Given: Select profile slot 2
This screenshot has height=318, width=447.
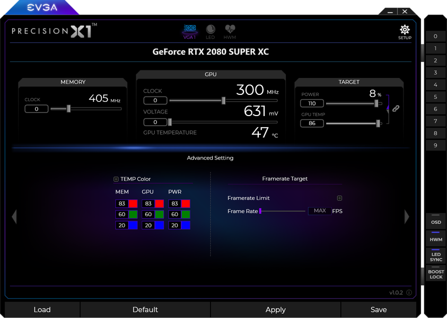Looking at the screenshot, I should tap(435, 60).
